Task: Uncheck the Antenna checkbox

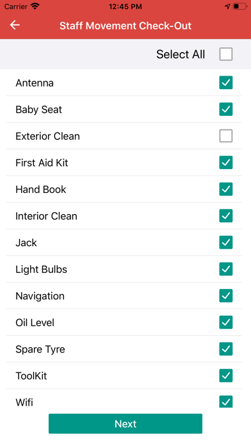Action: [225, 83]
